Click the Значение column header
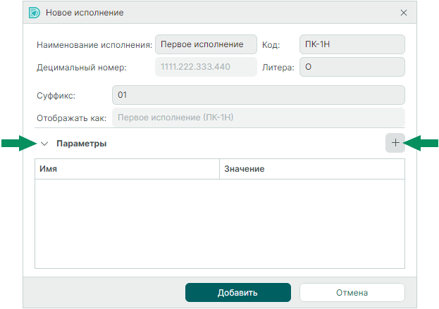 (312, 169)
